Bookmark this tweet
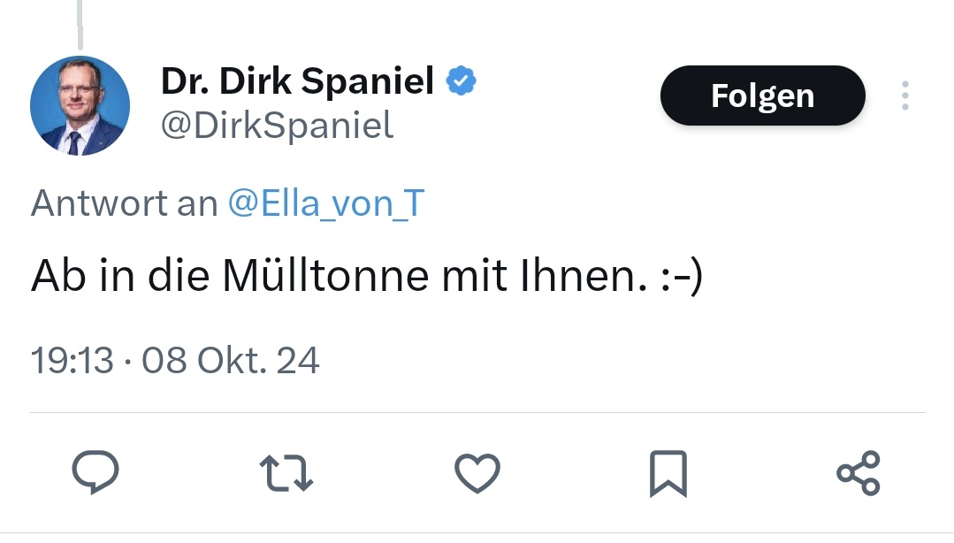Screen dimensions: 954x543 pyautogui.click(x=668, y=474)
